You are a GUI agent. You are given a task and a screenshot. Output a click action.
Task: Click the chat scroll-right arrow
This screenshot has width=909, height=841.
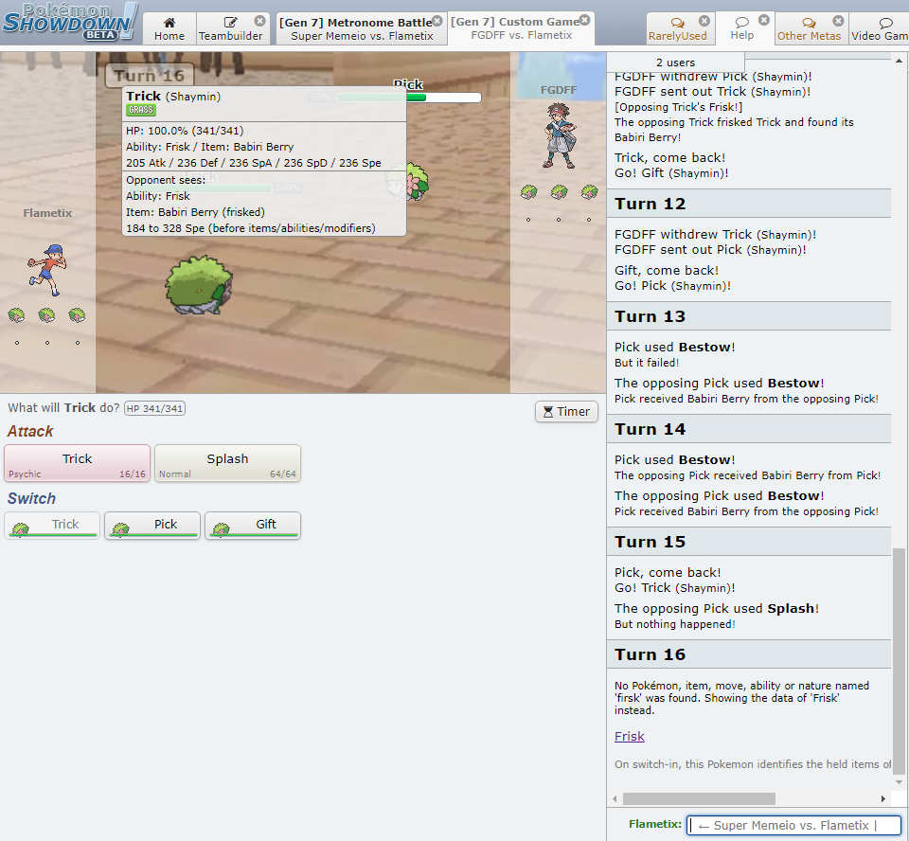coord(883,798)
